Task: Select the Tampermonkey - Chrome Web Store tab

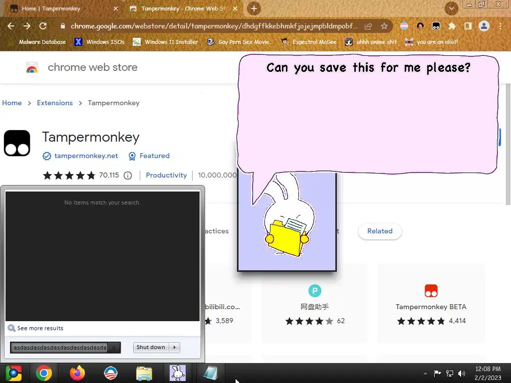Action: [183, 8]
